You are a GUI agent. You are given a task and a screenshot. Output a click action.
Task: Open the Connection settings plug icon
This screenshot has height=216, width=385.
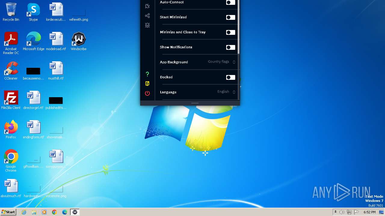[147, 6]
